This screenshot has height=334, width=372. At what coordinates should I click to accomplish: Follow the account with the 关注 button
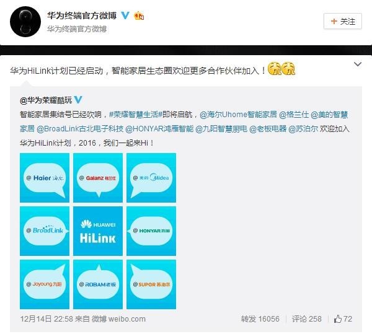coord(343,21)
